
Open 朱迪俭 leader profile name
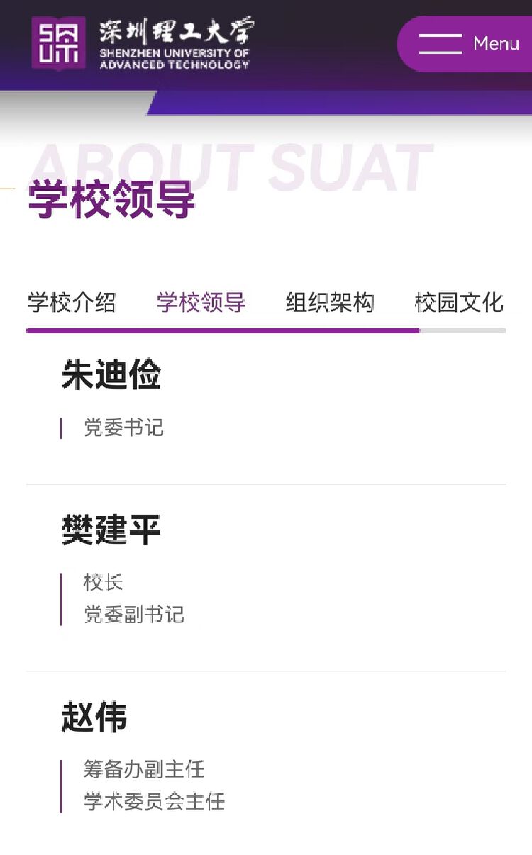[x=111, y=375]
